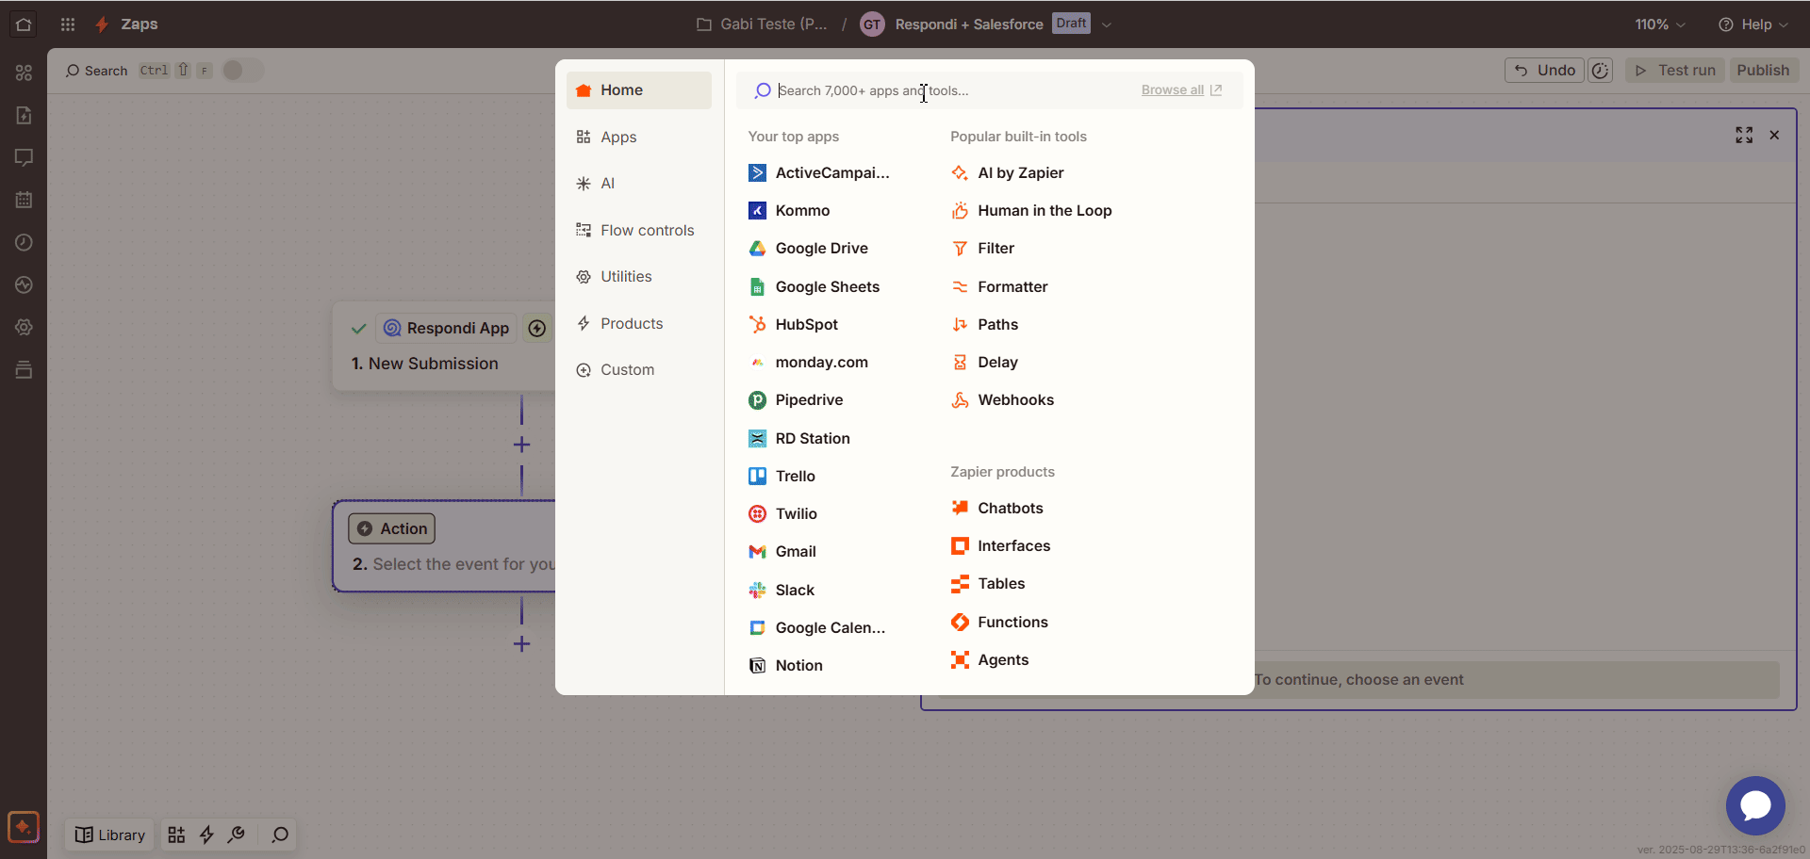Image resolution: width=1810 pixels, height=859 pixels.
Task: Open the versions stack sidebar icon
Action: tap(24, 369)
